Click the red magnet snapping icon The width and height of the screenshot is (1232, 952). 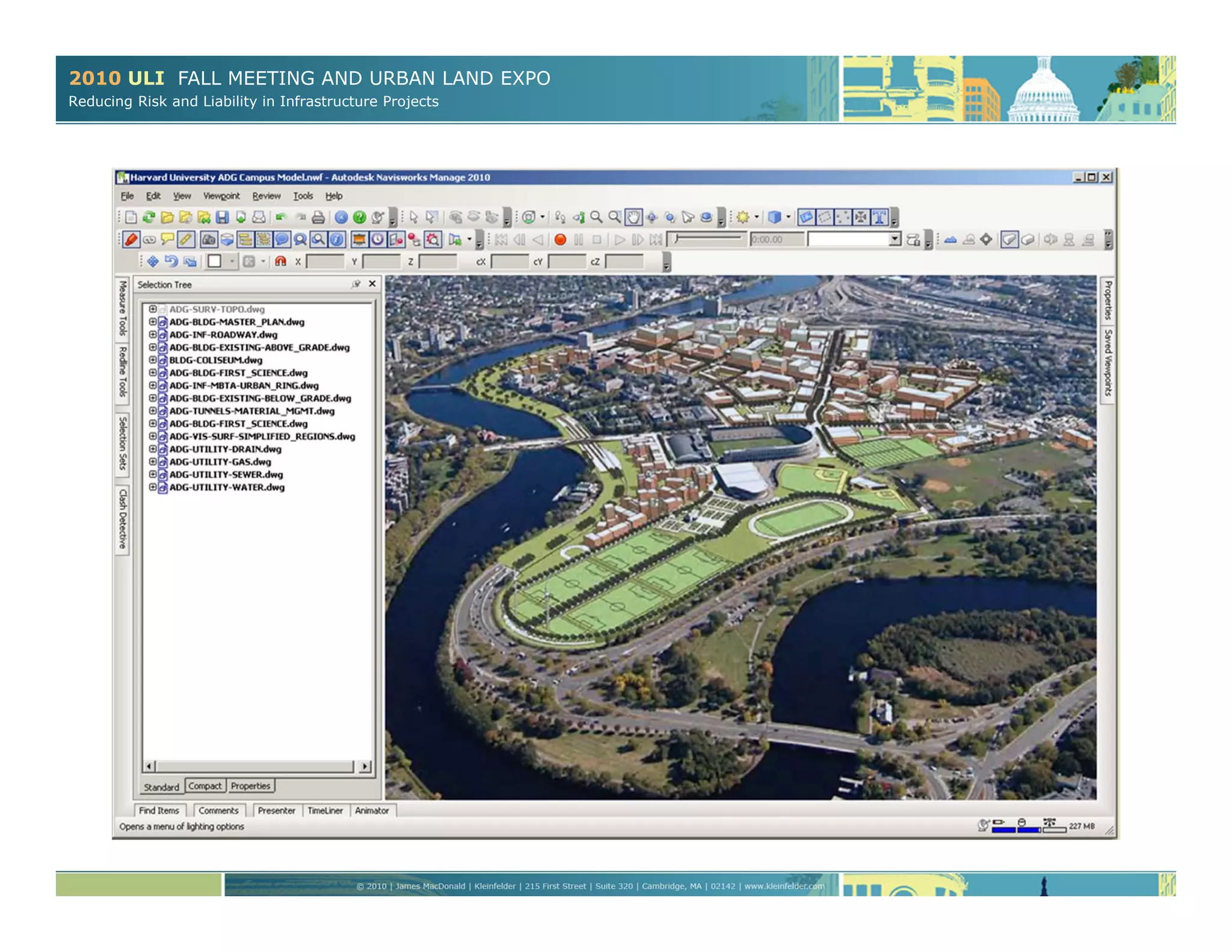280,261
